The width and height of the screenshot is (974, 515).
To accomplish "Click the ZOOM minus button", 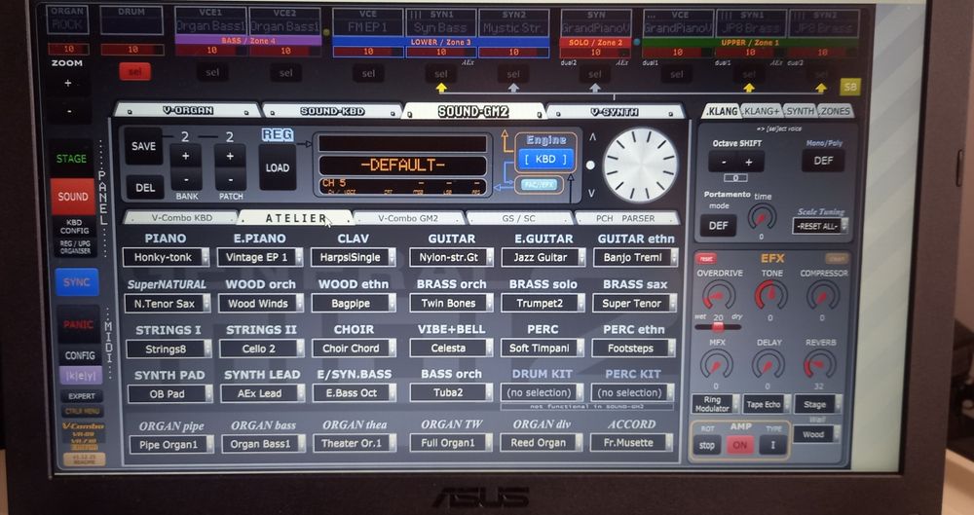I will point(68,112).
